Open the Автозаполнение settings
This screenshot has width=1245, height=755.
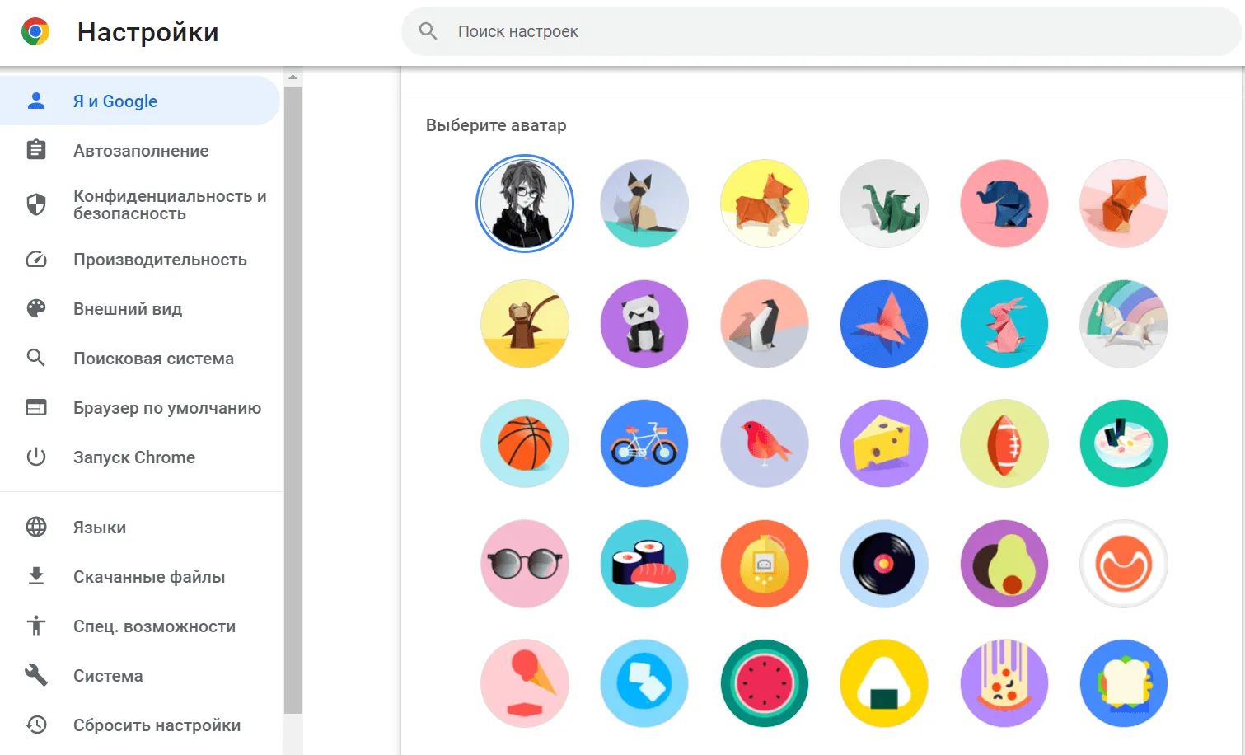pyautogui.click(x=140, y=150)
